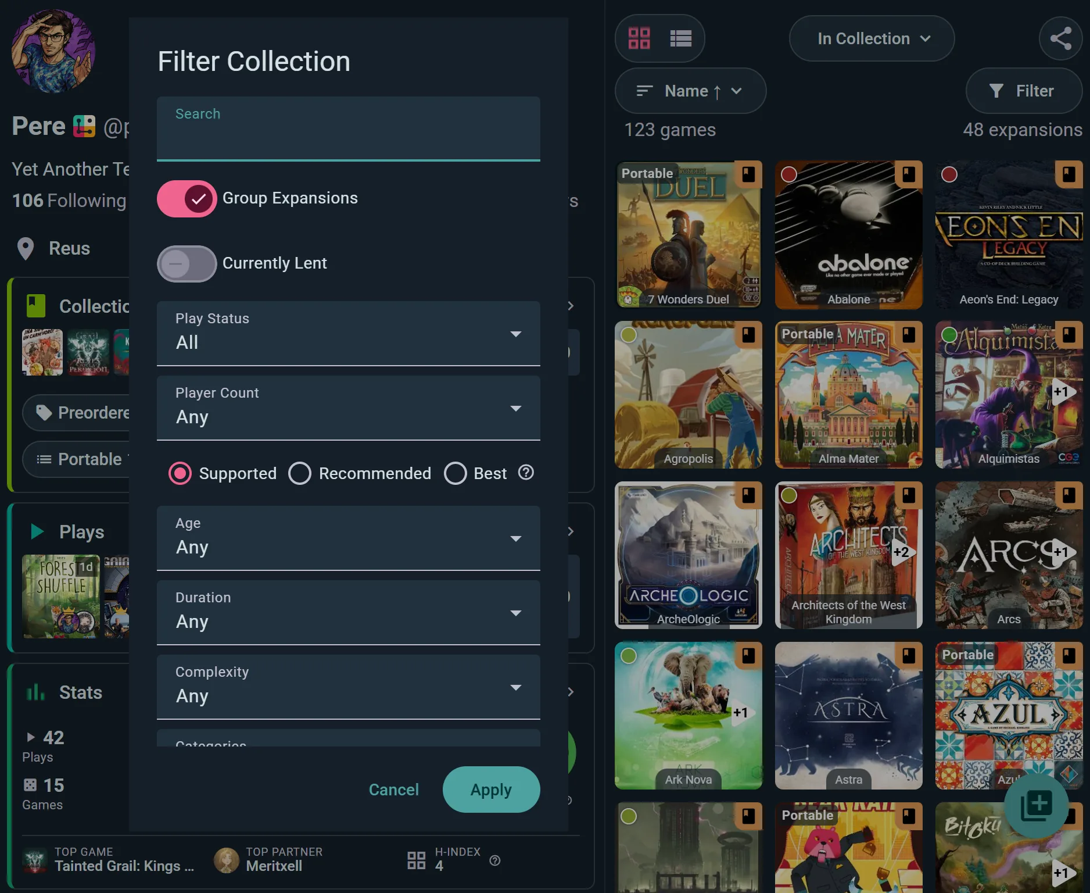
Task: Switch to list view icon
Action: click(680, 38)
